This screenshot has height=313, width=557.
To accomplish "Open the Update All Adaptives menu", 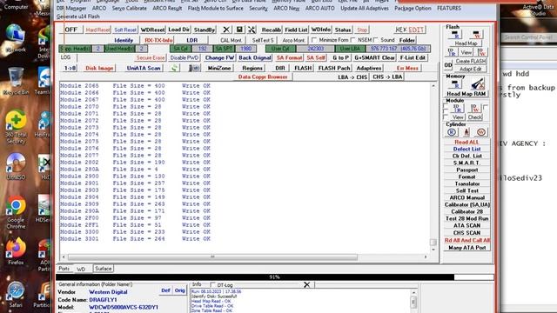I will click(x=365, y=8).
